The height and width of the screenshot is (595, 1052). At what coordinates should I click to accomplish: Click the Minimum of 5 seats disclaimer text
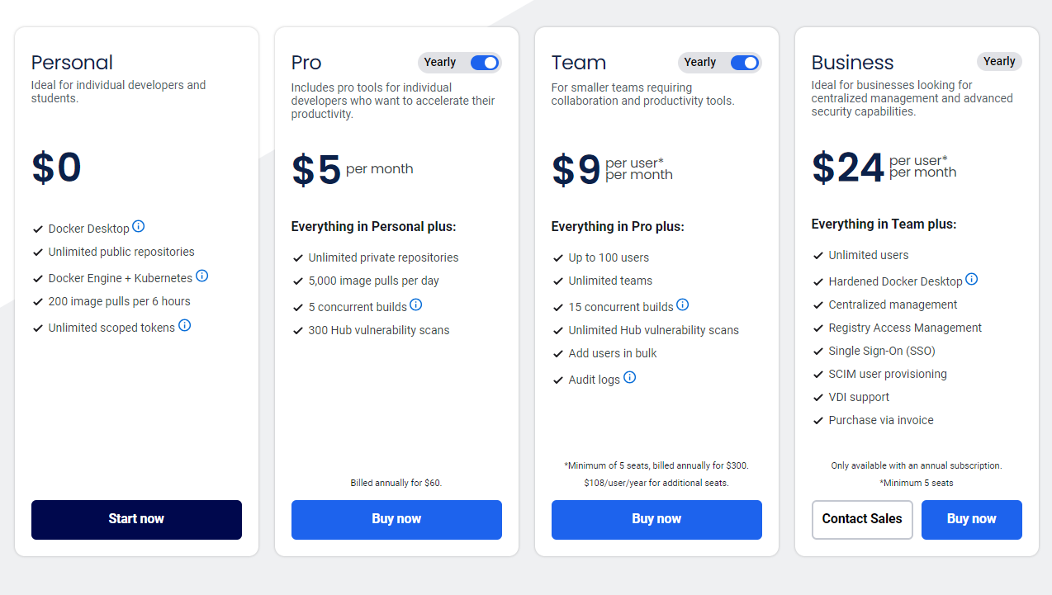click(656, 465)
